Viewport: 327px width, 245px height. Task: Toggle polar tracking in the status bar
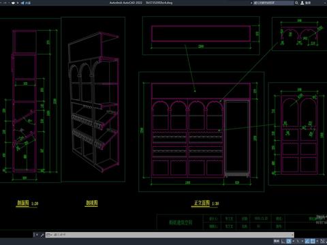tap(289, 241)
